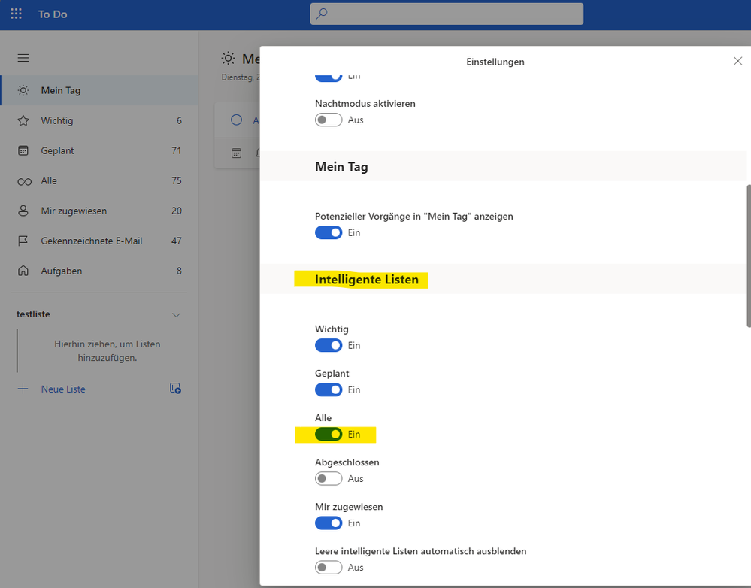Disable the Alle smart list switch
Viewport: 751px width, 588px height.
[x=329, y=434]
